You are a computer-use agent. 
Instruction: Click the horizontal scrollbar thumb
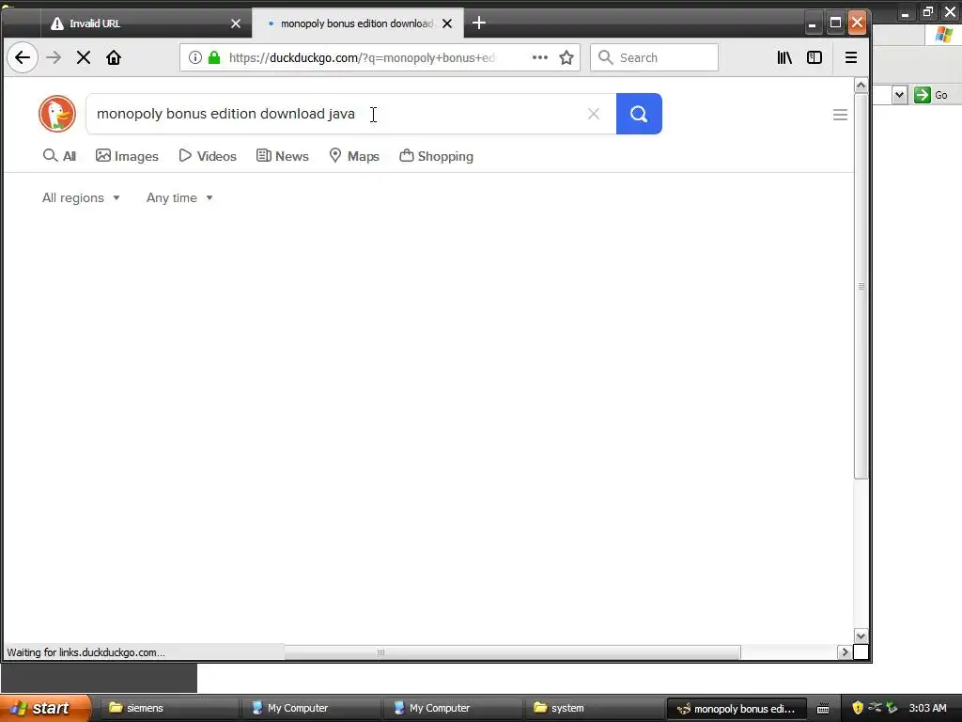point(512,652)
